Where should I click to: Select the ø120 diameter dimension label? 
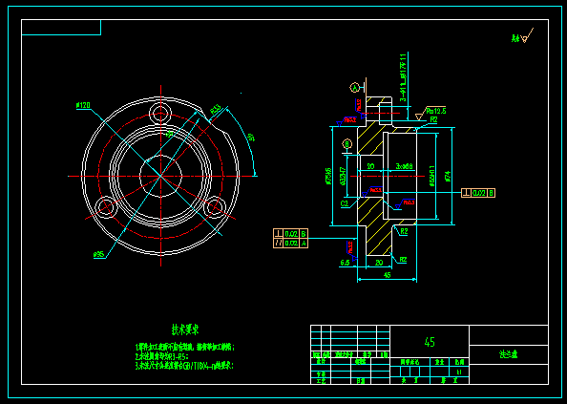tap(83, 105)
